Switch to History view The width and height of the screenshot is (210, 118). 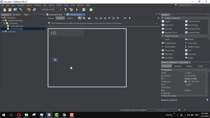(x=70, y=18)
